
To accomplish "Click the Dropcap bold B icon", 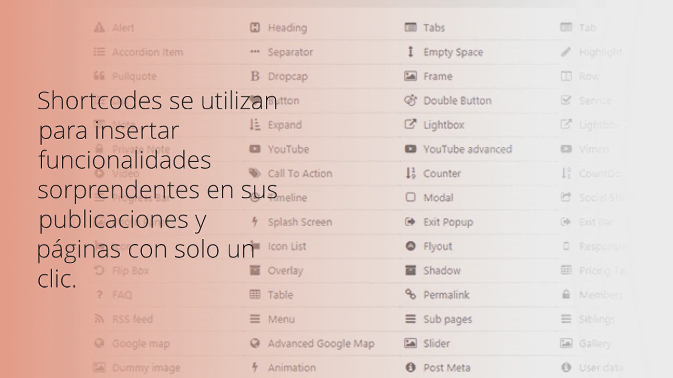I will 255,76.
